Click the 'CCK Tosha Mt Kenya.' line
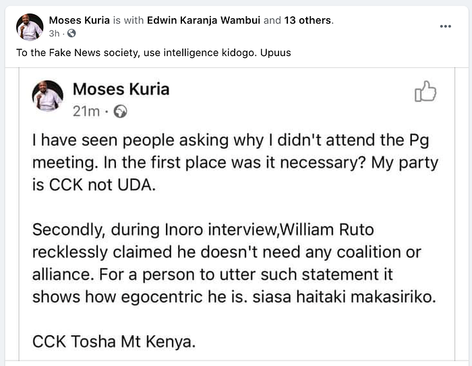Viewport: 472px width, 366px height. pyautogui.click(x=114, y=342)
